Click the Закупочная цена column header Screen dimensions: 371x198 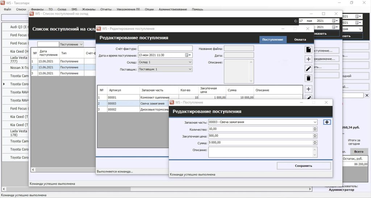tap(212, 90)
